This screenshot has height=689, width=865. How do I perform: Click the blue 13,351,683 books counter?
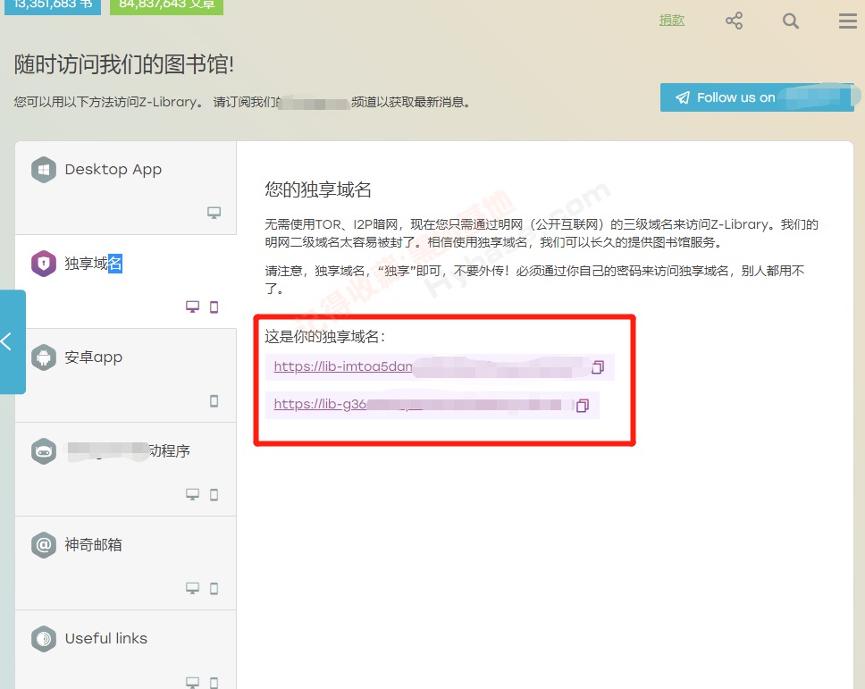pyautogui.click(x=53, y=5)
